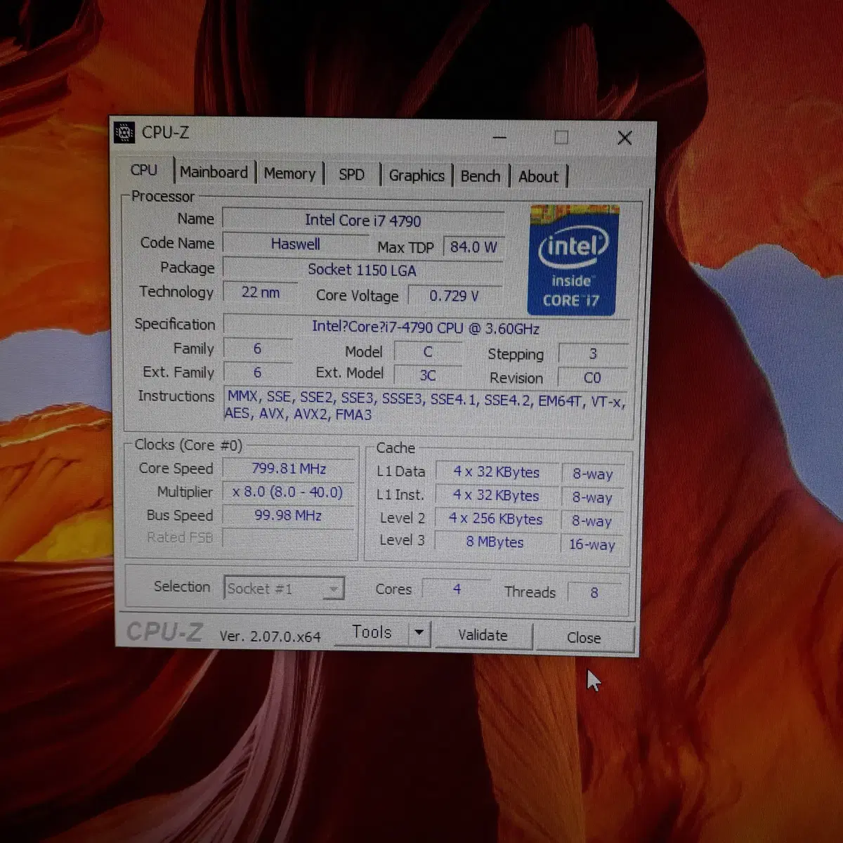Open the Mainboard tab
The image size is (843, 843).
[214, 172]
